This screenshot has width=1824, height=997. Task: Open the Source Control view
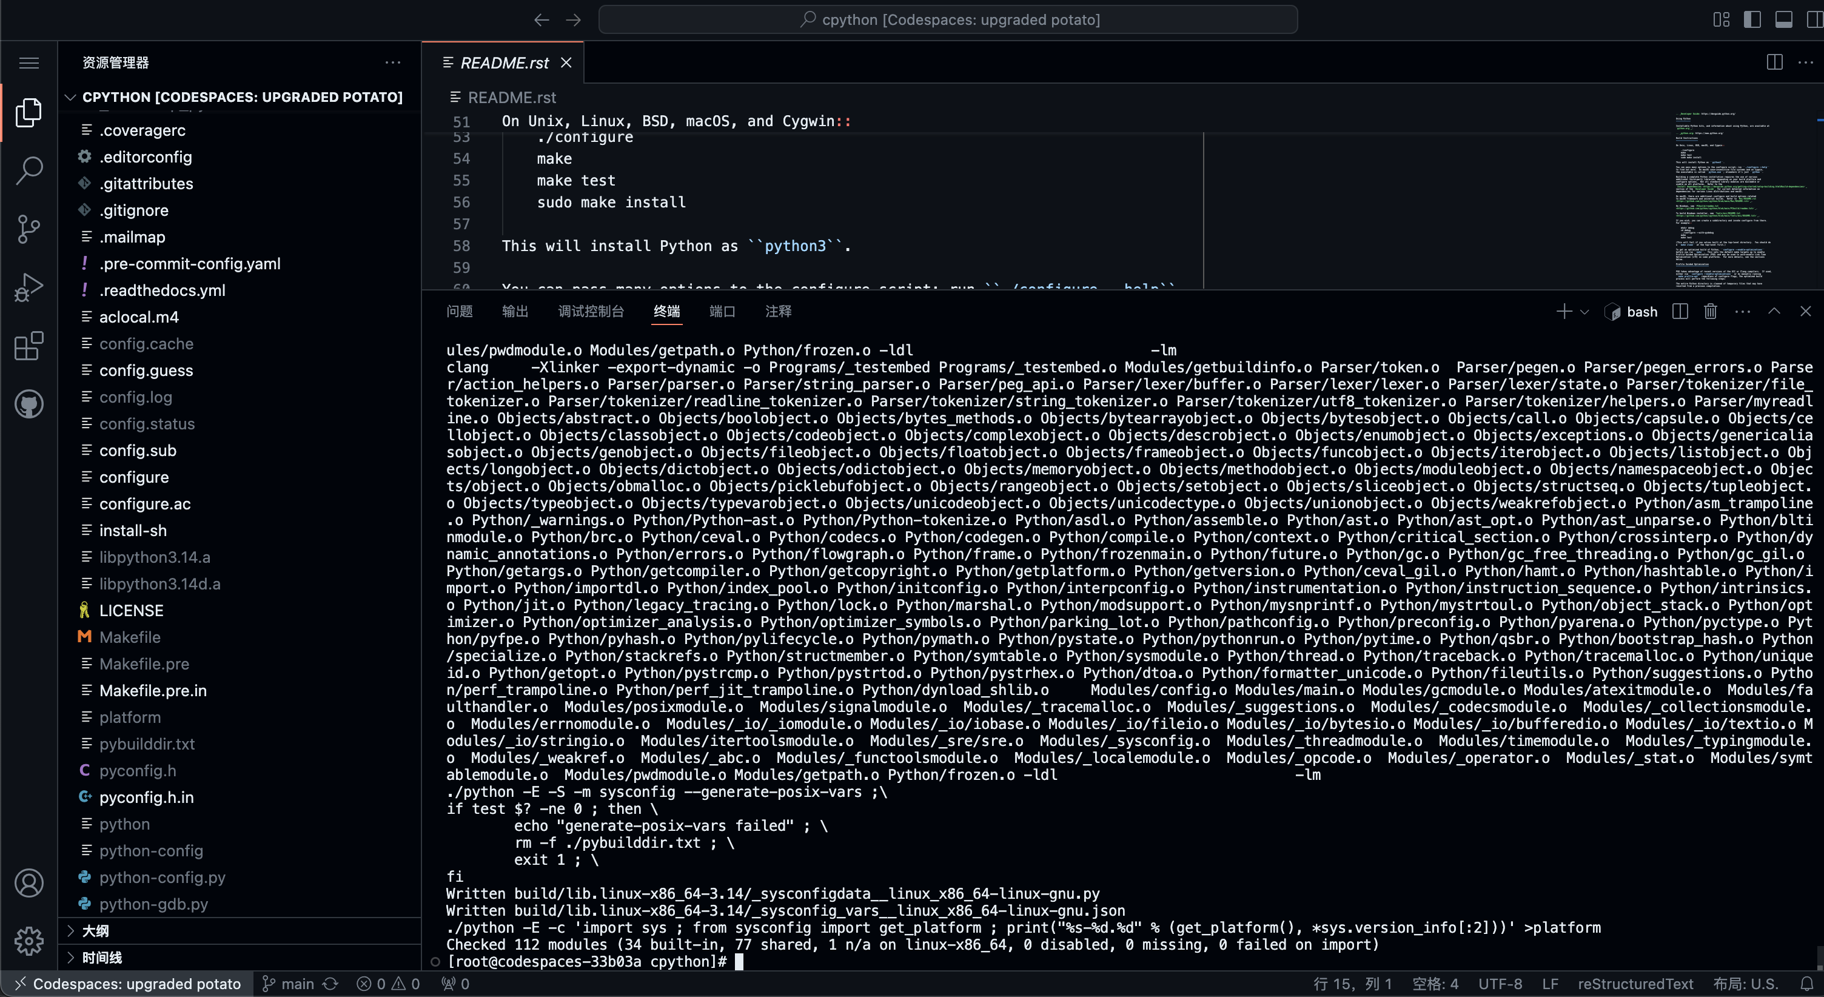pyautogui.click(x=29, y=229)
